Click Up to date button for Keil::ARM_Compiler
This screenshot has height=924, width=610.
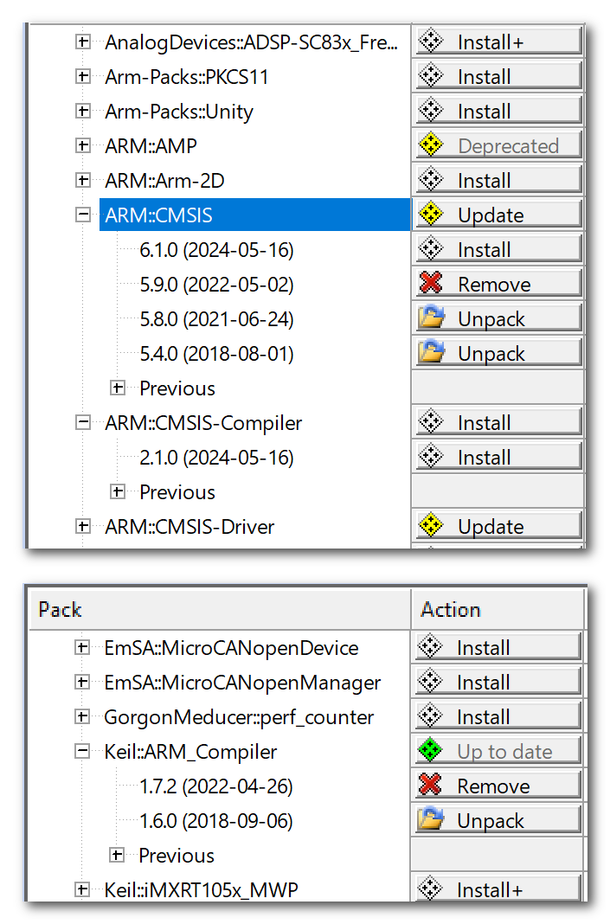pyautogui.click(x=498, y=751)
